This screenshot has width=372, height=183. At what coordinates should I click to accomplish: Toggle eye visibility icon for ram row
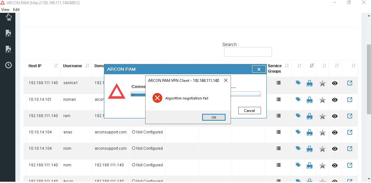pos(335,116)
